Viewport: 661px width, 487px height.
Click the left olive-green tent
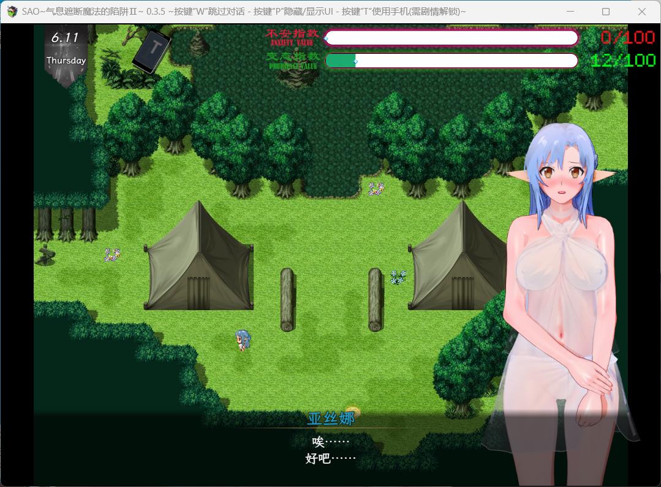[198, 259]
